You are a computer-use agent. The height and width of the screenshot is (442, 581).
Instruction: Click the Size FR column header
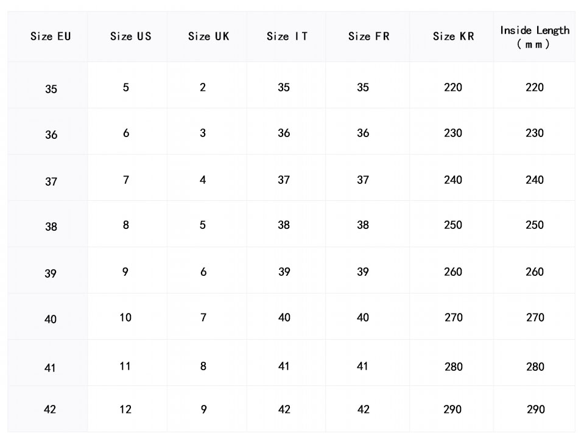pos(368,37)
